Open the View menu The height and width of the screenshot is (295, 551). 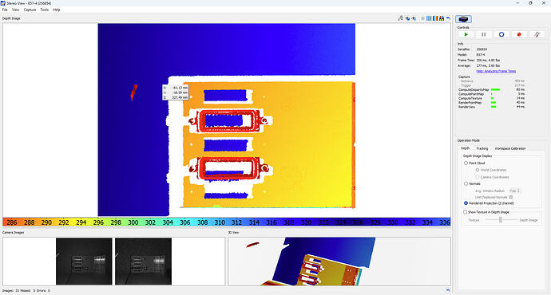coord(16,10)
